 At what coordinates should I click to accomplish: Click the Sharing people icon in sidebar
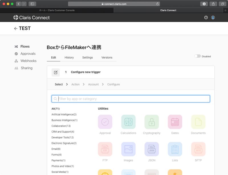click(x=16, y=68)
